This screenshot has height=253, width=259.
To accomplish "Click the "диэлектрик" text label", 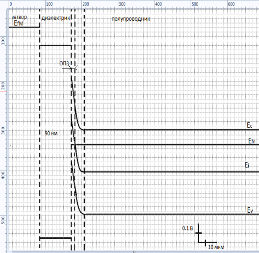I will coord(56,18).
